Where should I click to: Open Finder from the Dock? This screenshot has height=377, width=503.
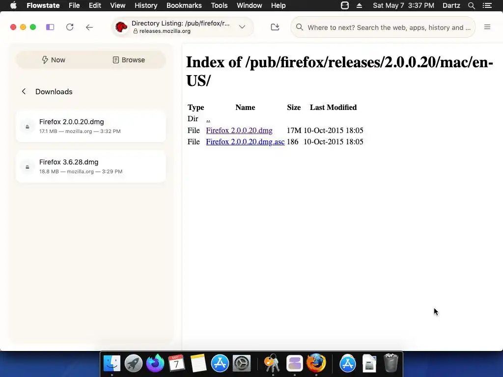click(112, 363)
